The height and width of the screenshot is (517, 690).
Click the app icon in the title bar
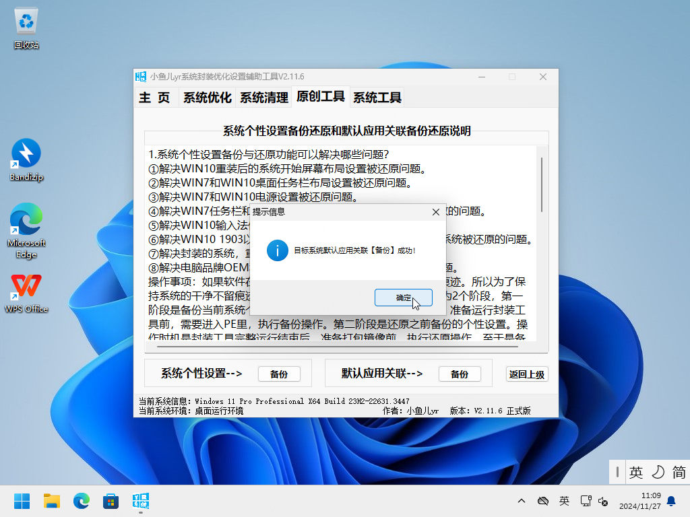pyautogui.click(x=141, y=77)
